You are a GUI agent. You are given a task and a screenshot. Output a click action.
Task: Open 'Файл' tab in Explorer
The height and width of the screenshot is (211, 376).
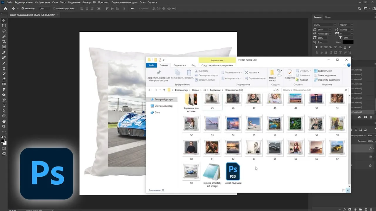pyautogui.click(x=151, y=65)
